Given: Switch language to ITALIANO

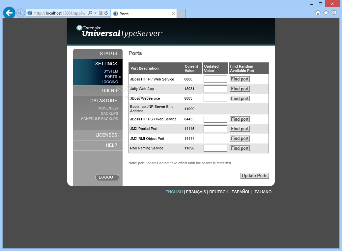Looking at the screenshot, I should click(x=262, y=192).
